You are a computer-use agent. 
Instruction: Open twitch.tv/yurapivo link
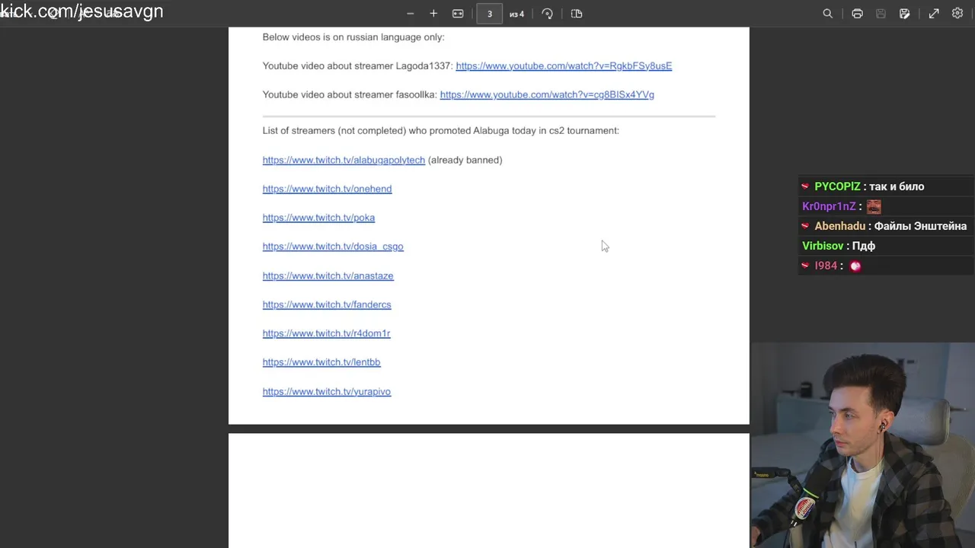[x=327, y=392]
